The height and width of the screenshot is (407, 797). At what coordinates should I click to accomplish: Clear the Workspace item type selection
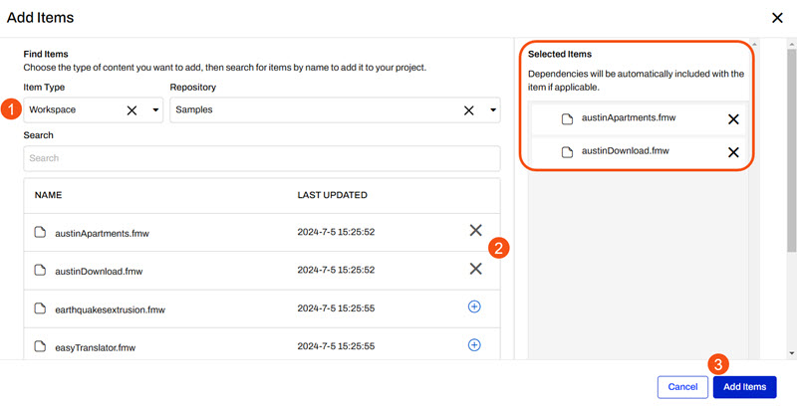point(132,110)
